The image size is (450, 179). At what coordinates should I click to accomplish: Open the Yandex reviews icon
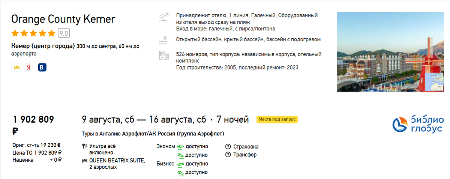[x=29, y=68]
